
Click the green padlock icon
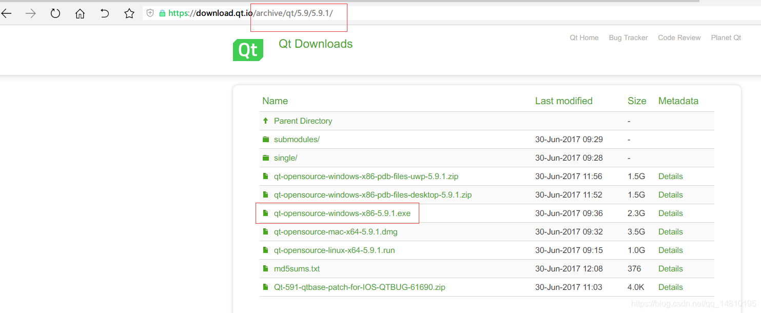(x=162, y=13)
